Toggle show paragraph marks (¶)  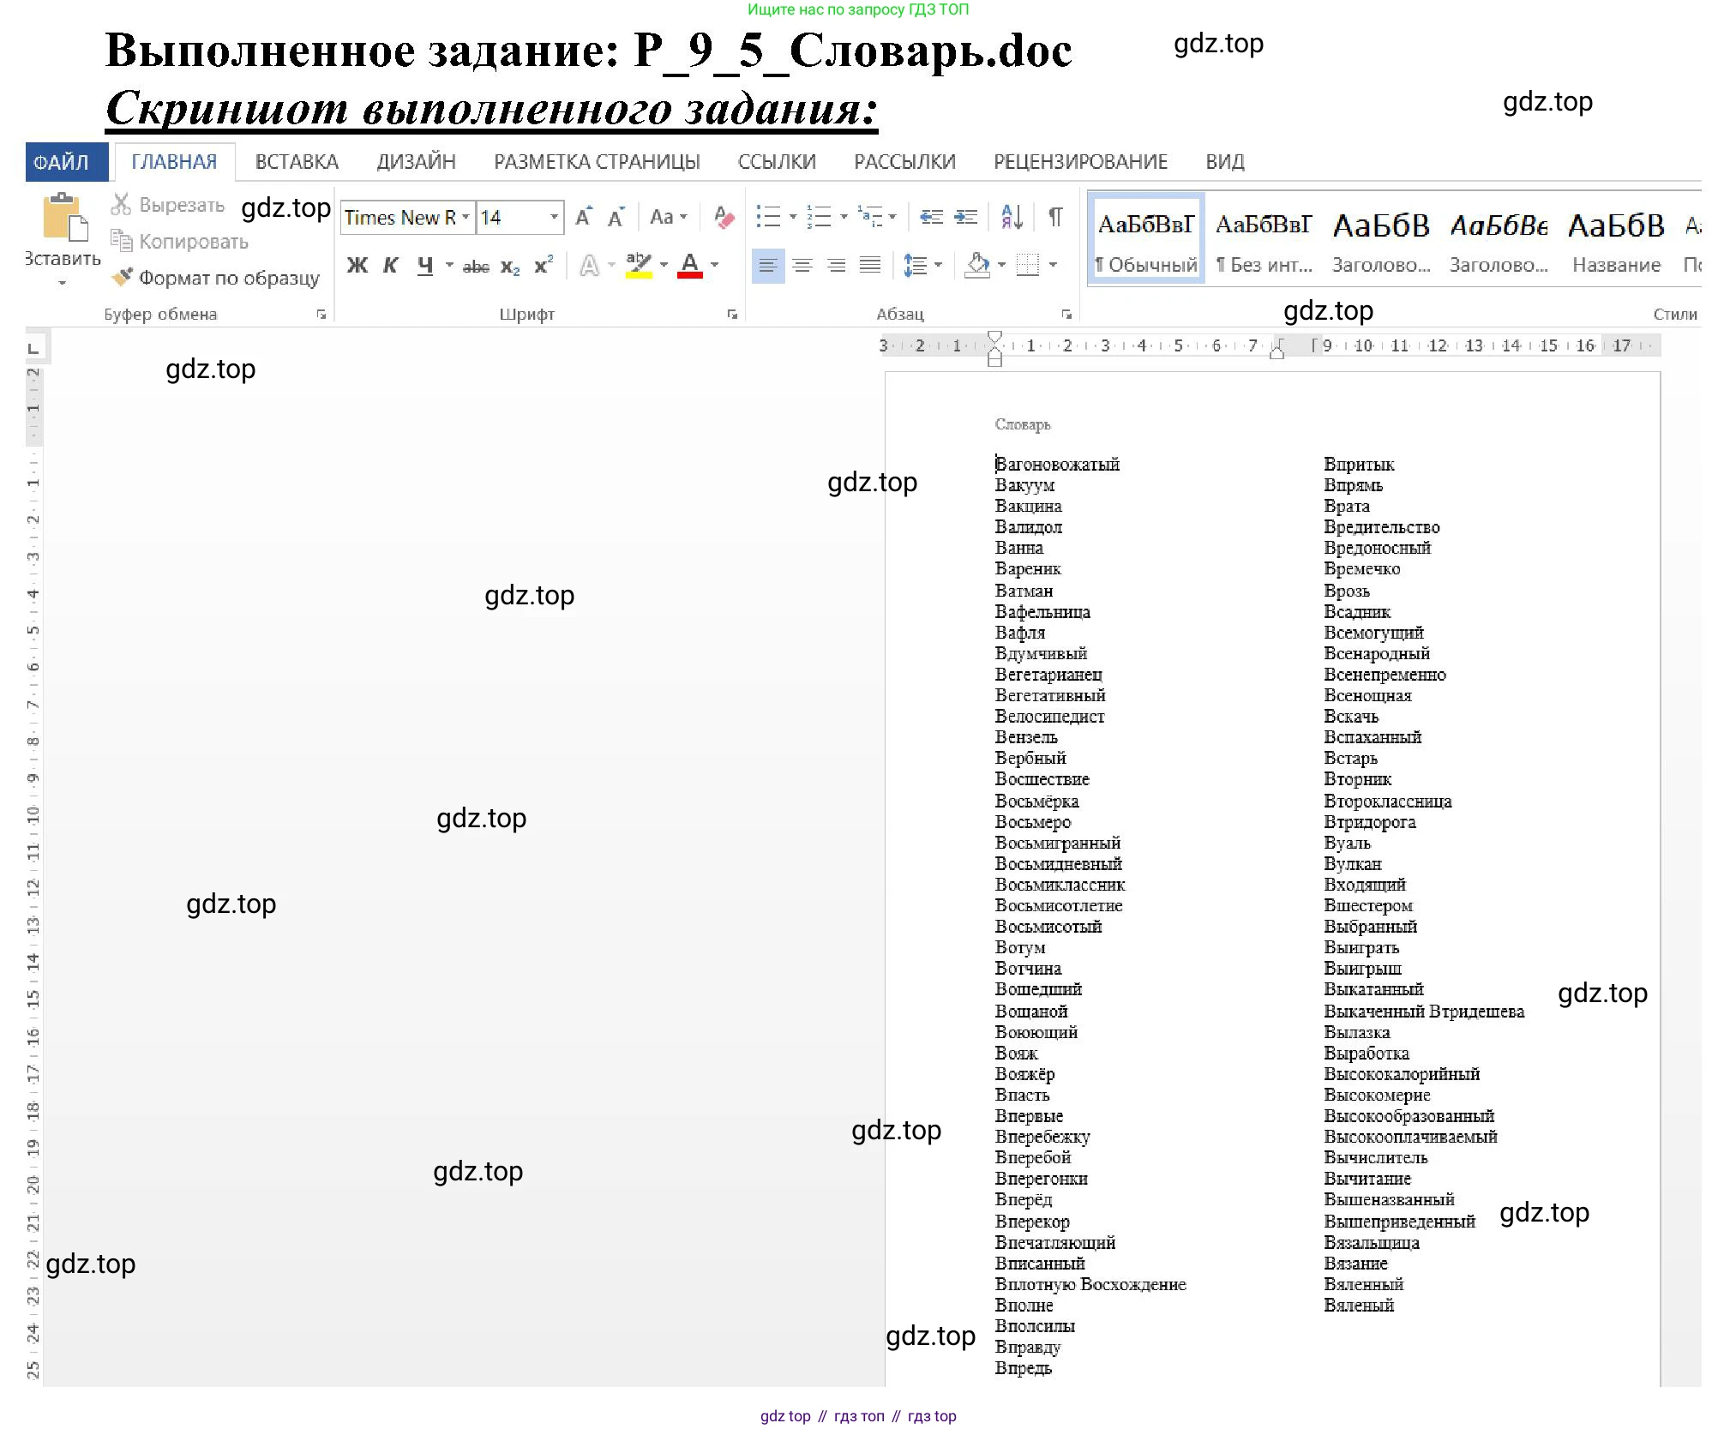1055,217
